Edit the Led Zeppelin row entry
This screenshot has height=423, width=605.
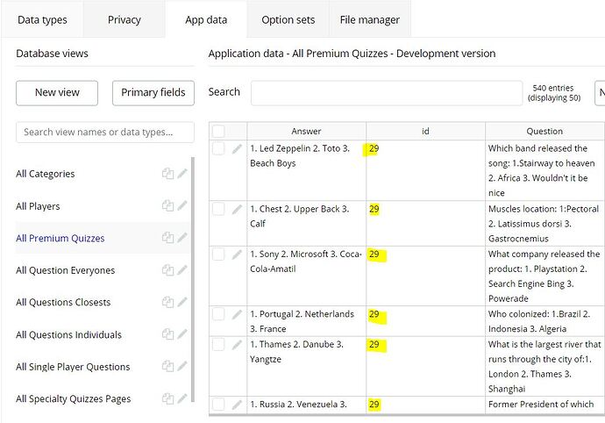click(237, 149)
